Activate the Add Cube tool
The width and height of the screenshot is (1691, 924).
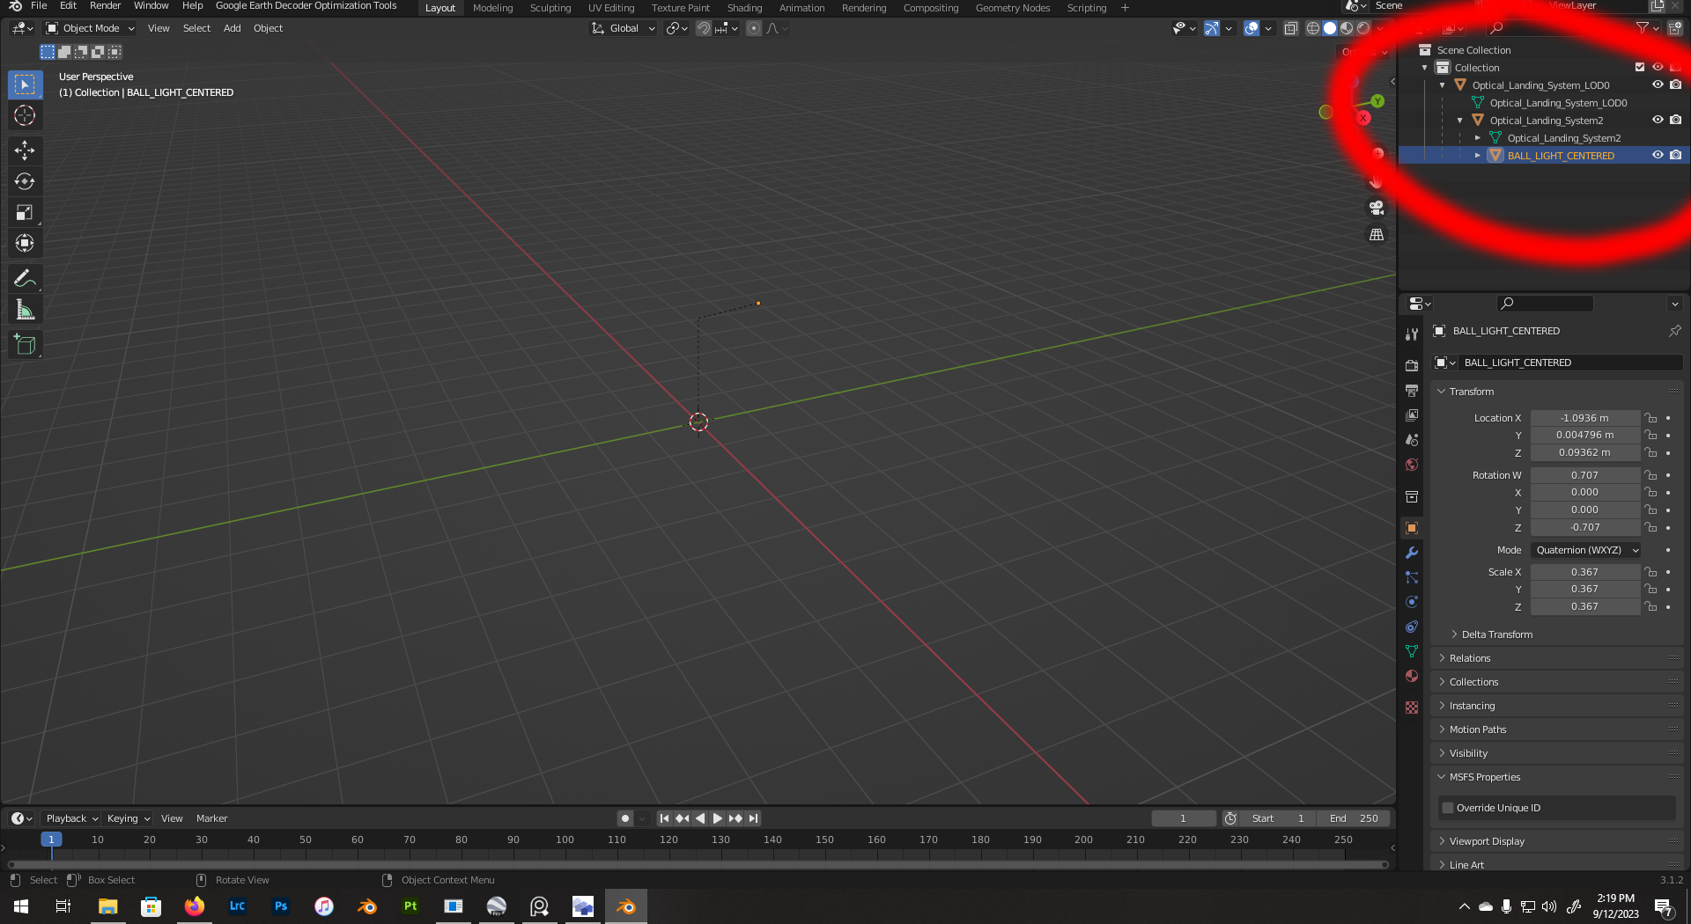point(25,345)
